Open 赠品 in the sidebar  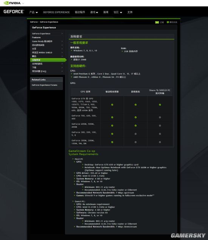pyautogui.click(x=34, y=56)
